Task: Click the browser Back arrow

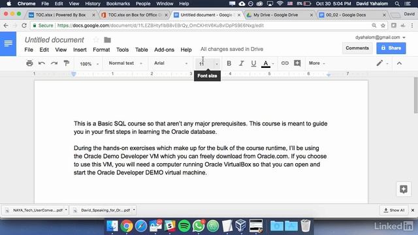Action: pyautogui.click(x=6, y=25)
